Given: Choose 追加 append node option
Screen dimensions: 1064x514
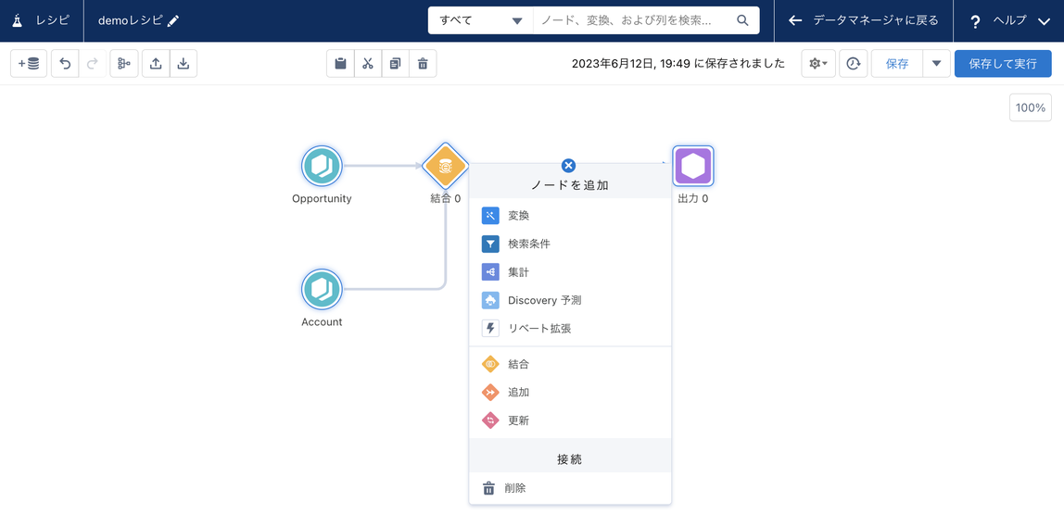Looking at the screenshot, I should point(570,392).
